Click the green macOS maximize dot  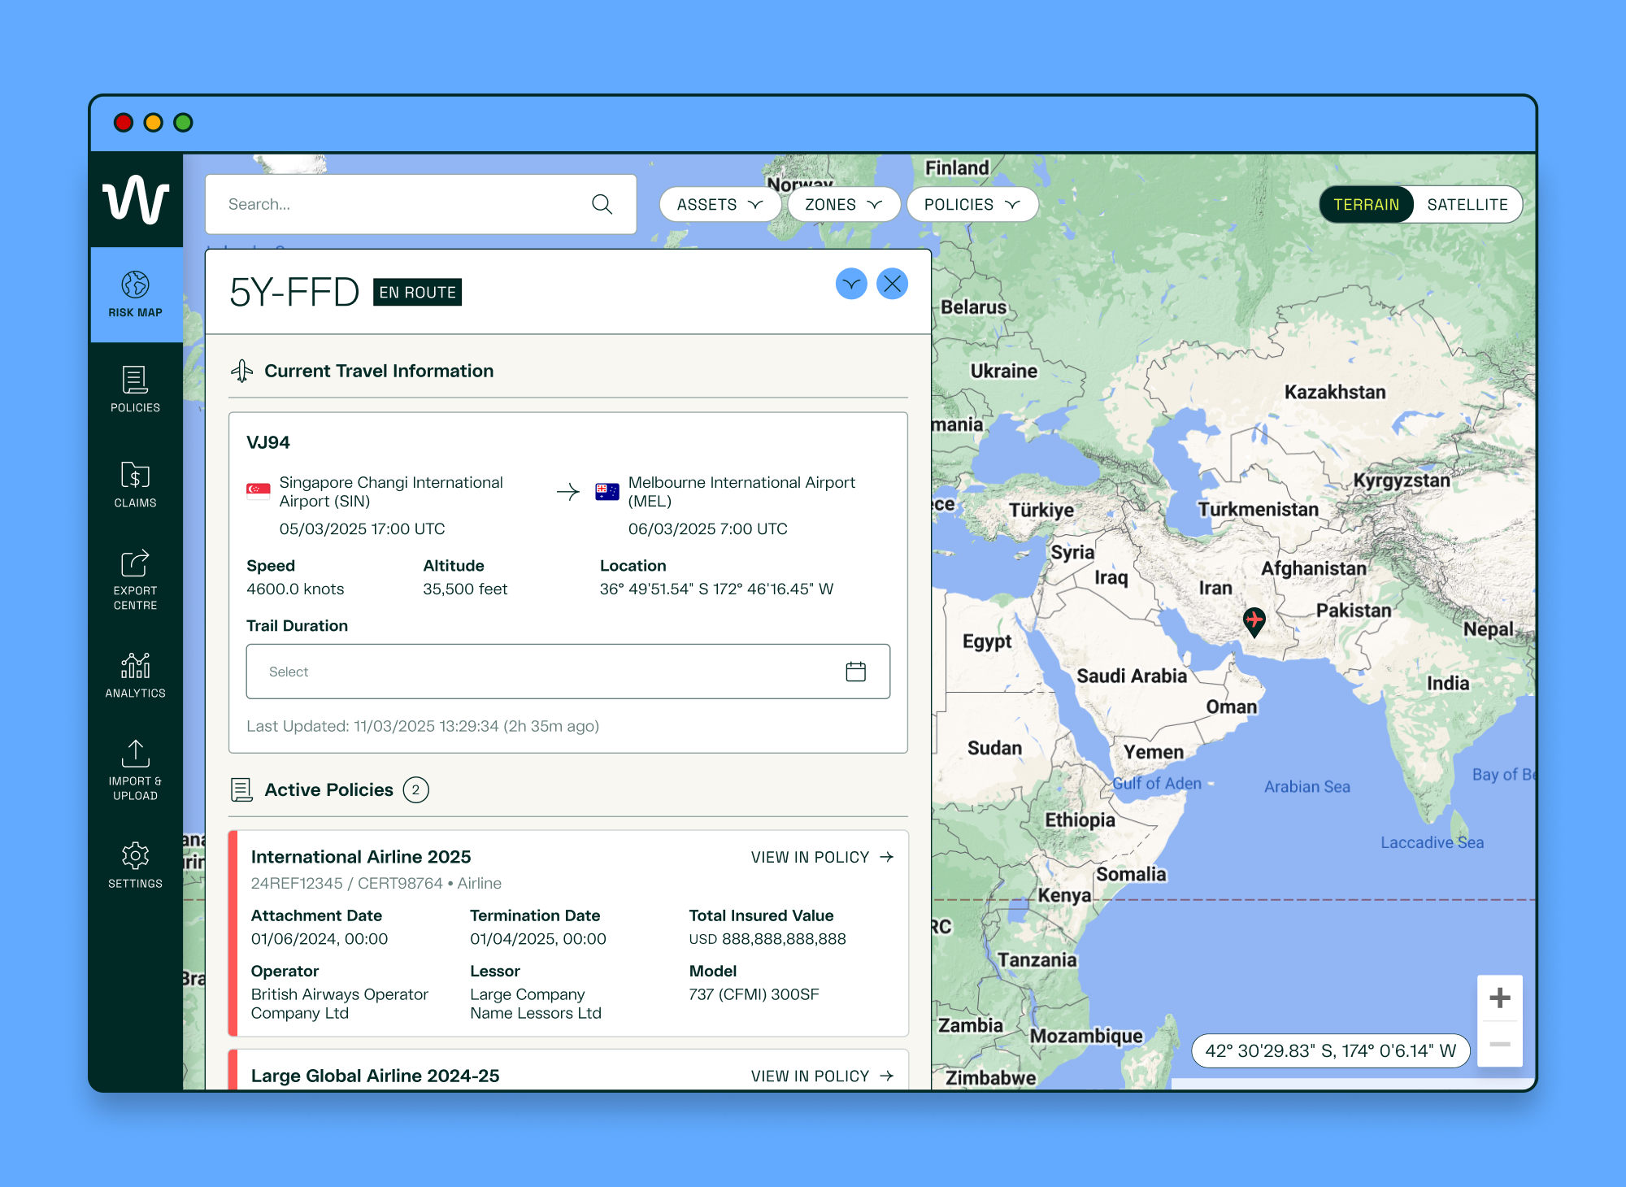184,123
